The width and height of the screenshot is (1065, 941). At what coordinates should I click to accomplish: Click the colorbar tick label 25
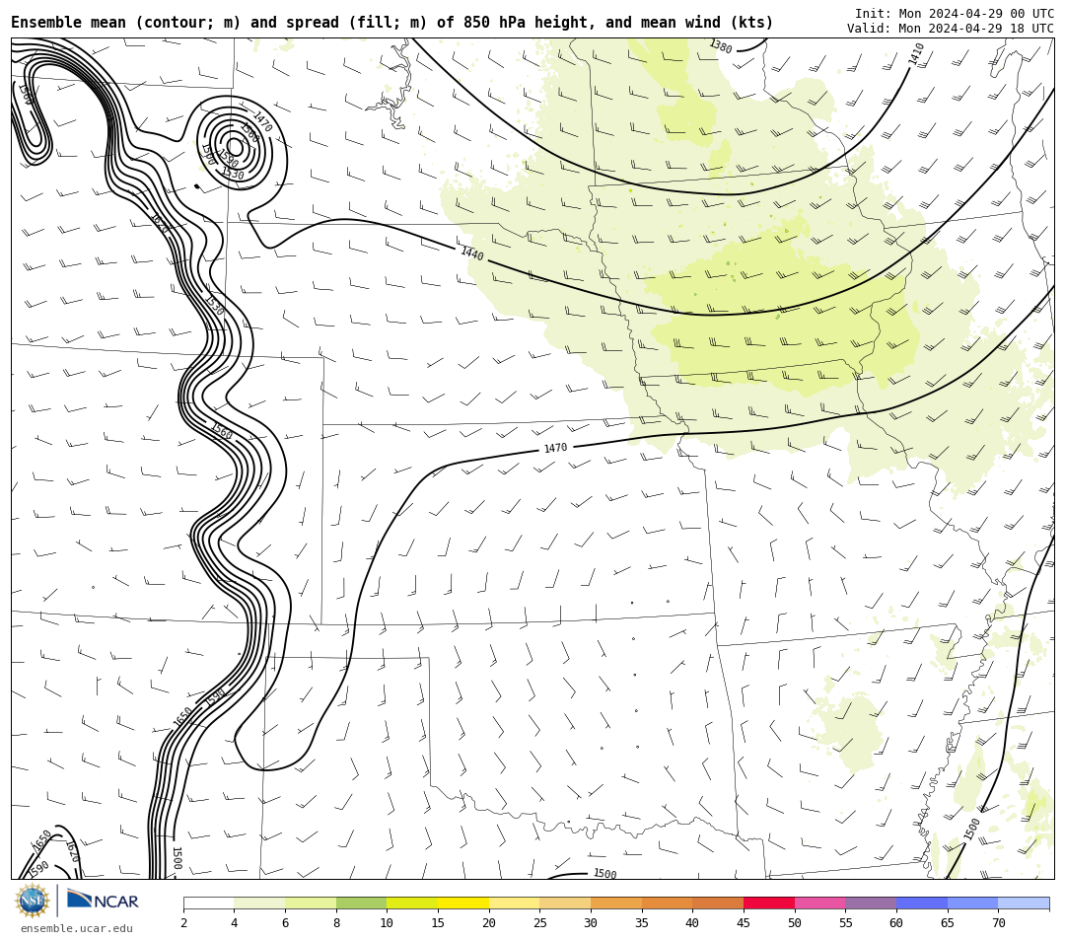click(540, 922)
